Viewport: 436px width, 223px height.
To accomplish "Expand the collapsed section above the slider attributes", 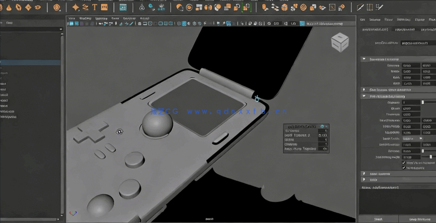I will point(364,90).
